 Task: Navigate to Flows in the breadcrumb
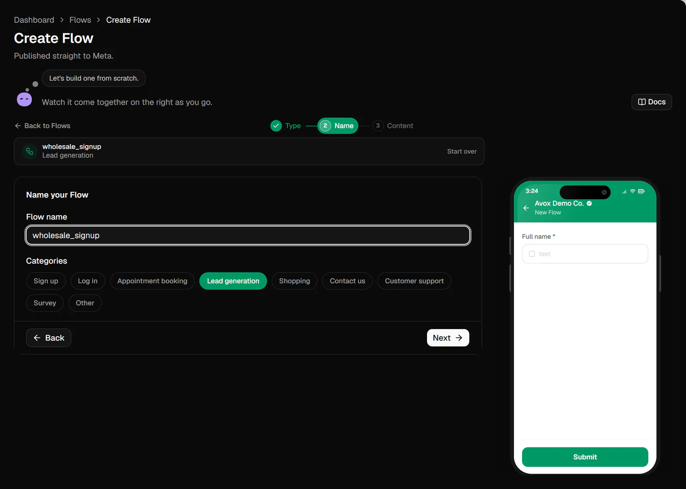(80, 20)
